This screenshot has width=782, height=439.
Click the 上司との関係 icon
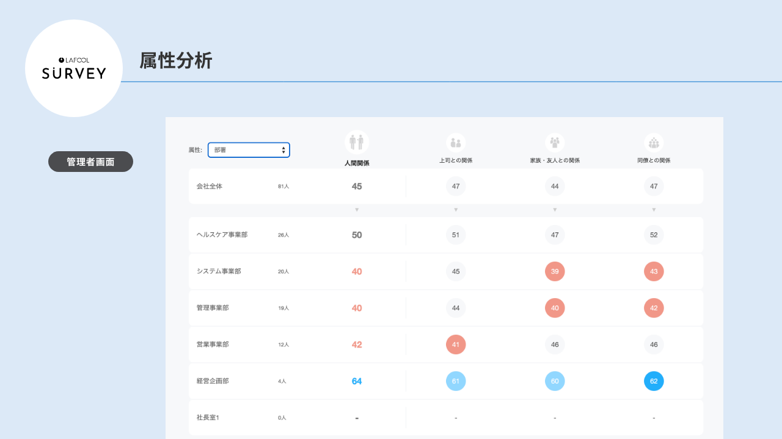pos(456,143)
